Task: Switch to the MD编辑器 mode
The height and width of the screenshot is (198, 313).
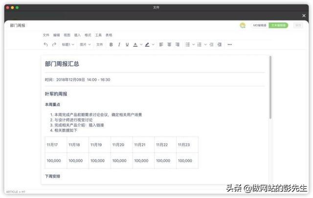Action: (x=259, y=25)
